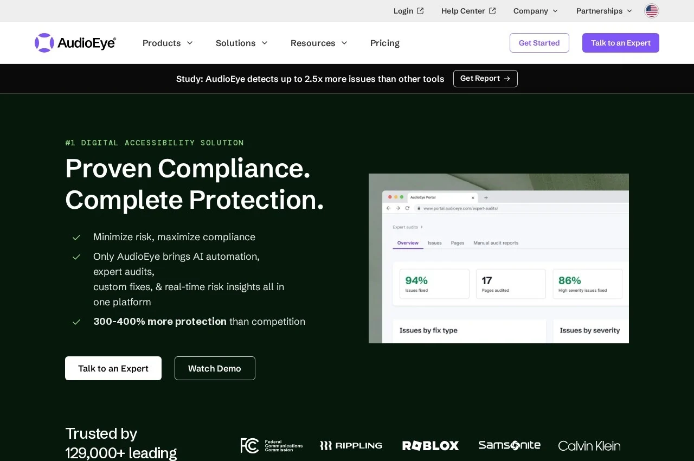Expand the Resources dropdown menu
Viewport: 694px width, 461px height.
319,43
